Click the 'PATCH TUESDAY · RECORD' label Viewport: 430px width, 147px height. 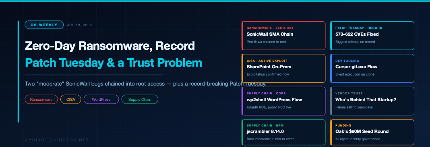359,28
